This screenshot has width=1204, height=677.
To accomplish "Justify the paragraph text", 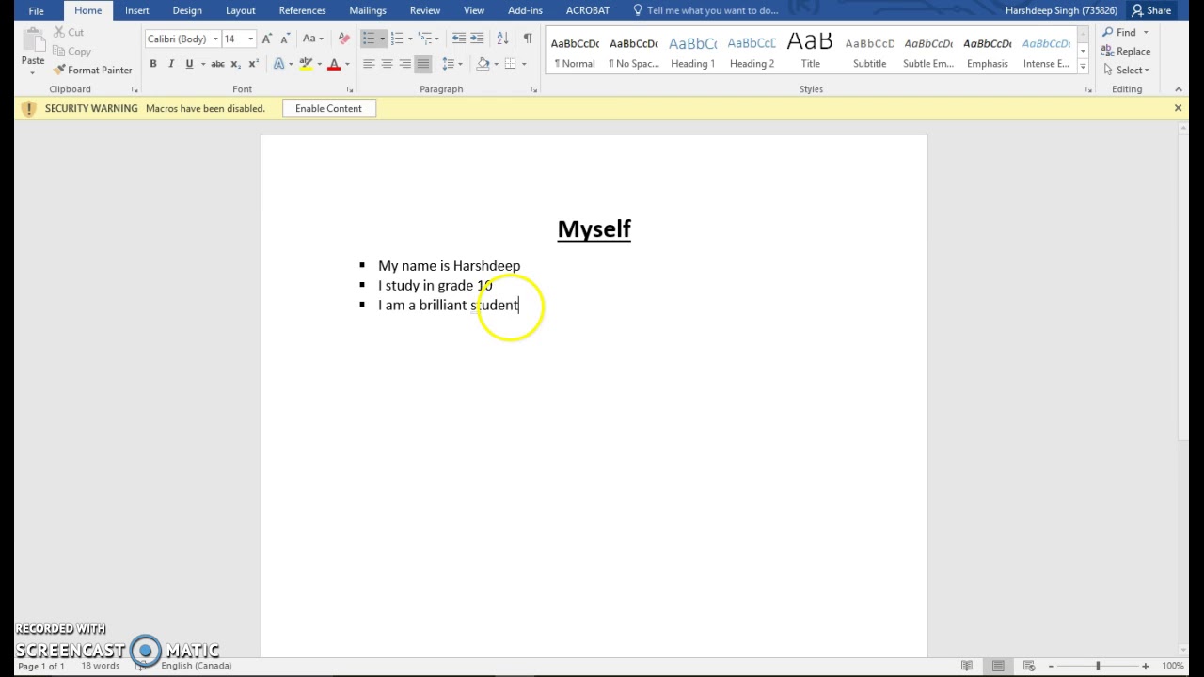I will [x=423, y=64].
